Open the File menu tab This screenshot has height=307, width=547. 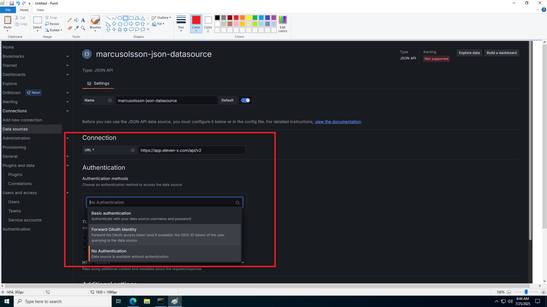pos(8,10)
